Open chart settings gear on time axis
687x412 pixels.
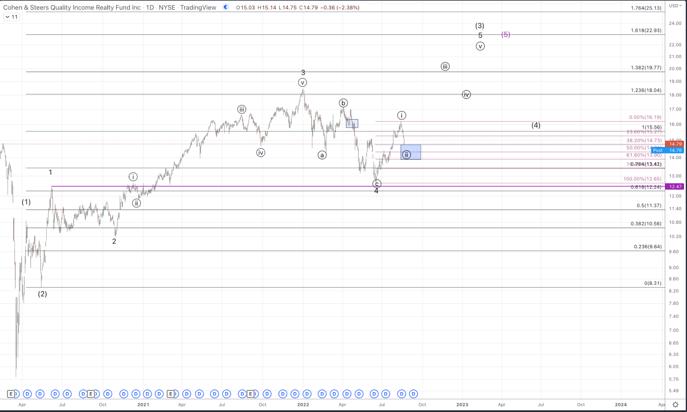tap(675, 405)
